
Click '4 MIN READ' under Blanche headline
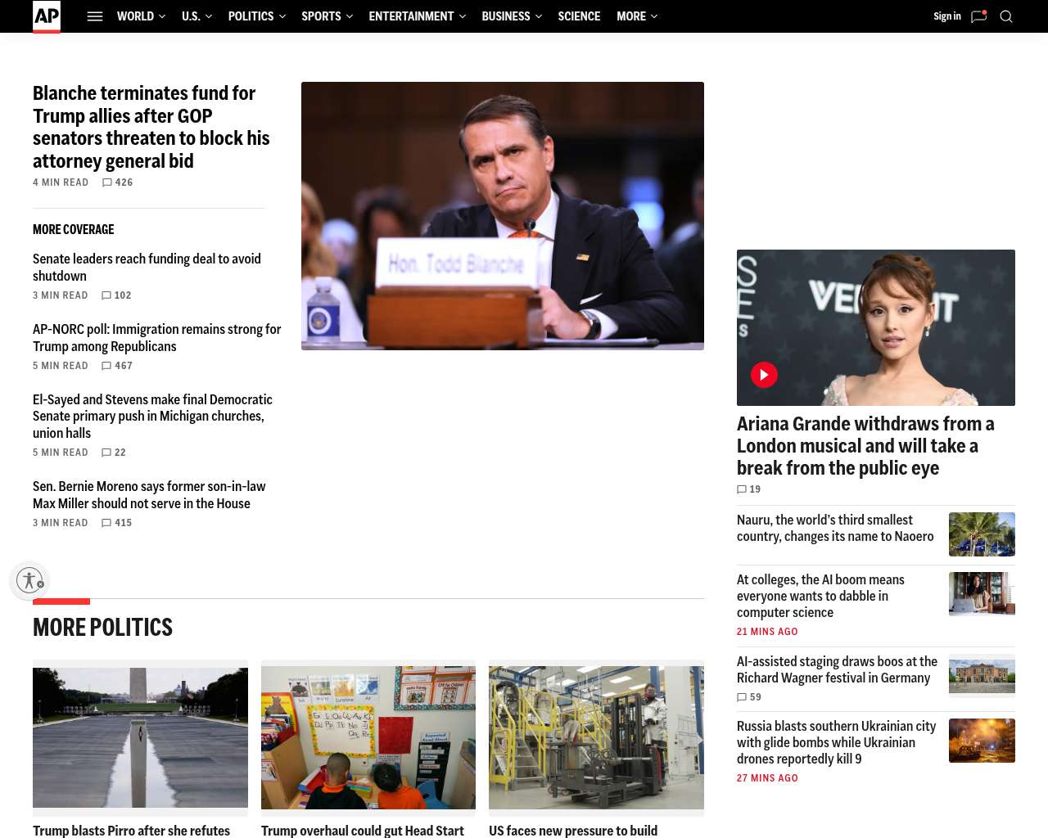61,182
